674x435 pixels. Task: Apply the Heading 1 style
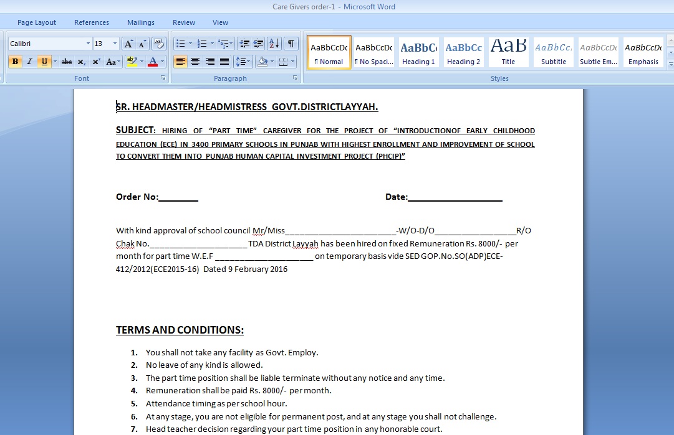[x=418, y=52]
